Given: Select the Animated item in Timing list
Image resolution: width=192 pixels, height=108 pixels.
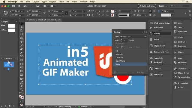Looking at the screenshot, I should coord(130,54).
